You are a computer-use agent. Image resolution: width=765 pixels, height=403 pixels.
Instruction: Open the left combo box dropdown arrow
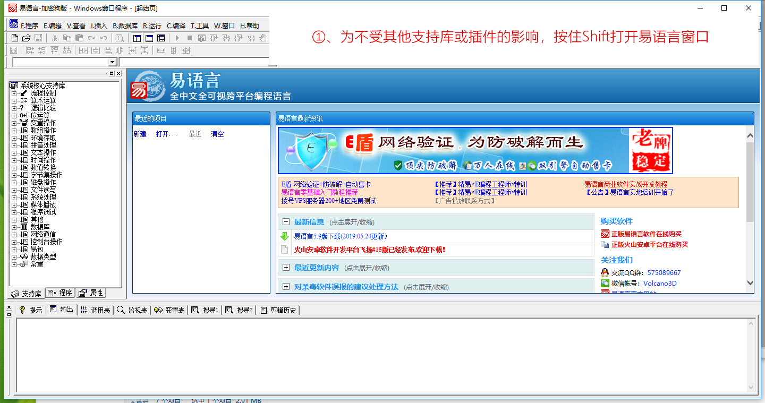(113, 63)
